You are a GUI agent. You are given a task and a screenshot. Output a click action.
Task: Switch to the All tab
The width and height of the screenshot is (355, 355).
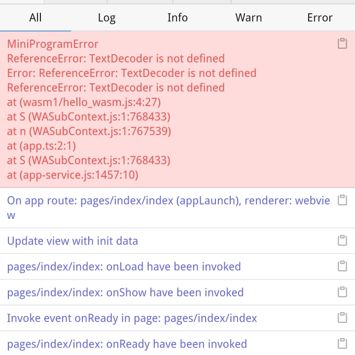[35, 18]
